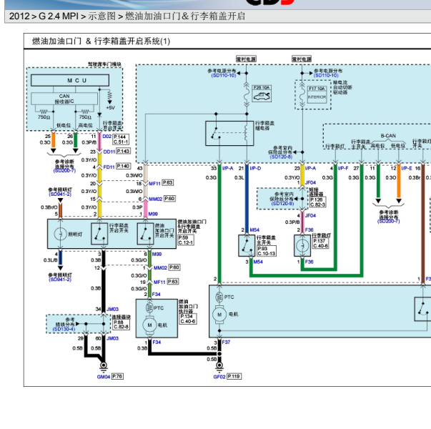Click title 燃油加油口门 & 行李箱盖开启系统(1)
Image resolution: width=431 pixels, height=429 pixels.
101,41
